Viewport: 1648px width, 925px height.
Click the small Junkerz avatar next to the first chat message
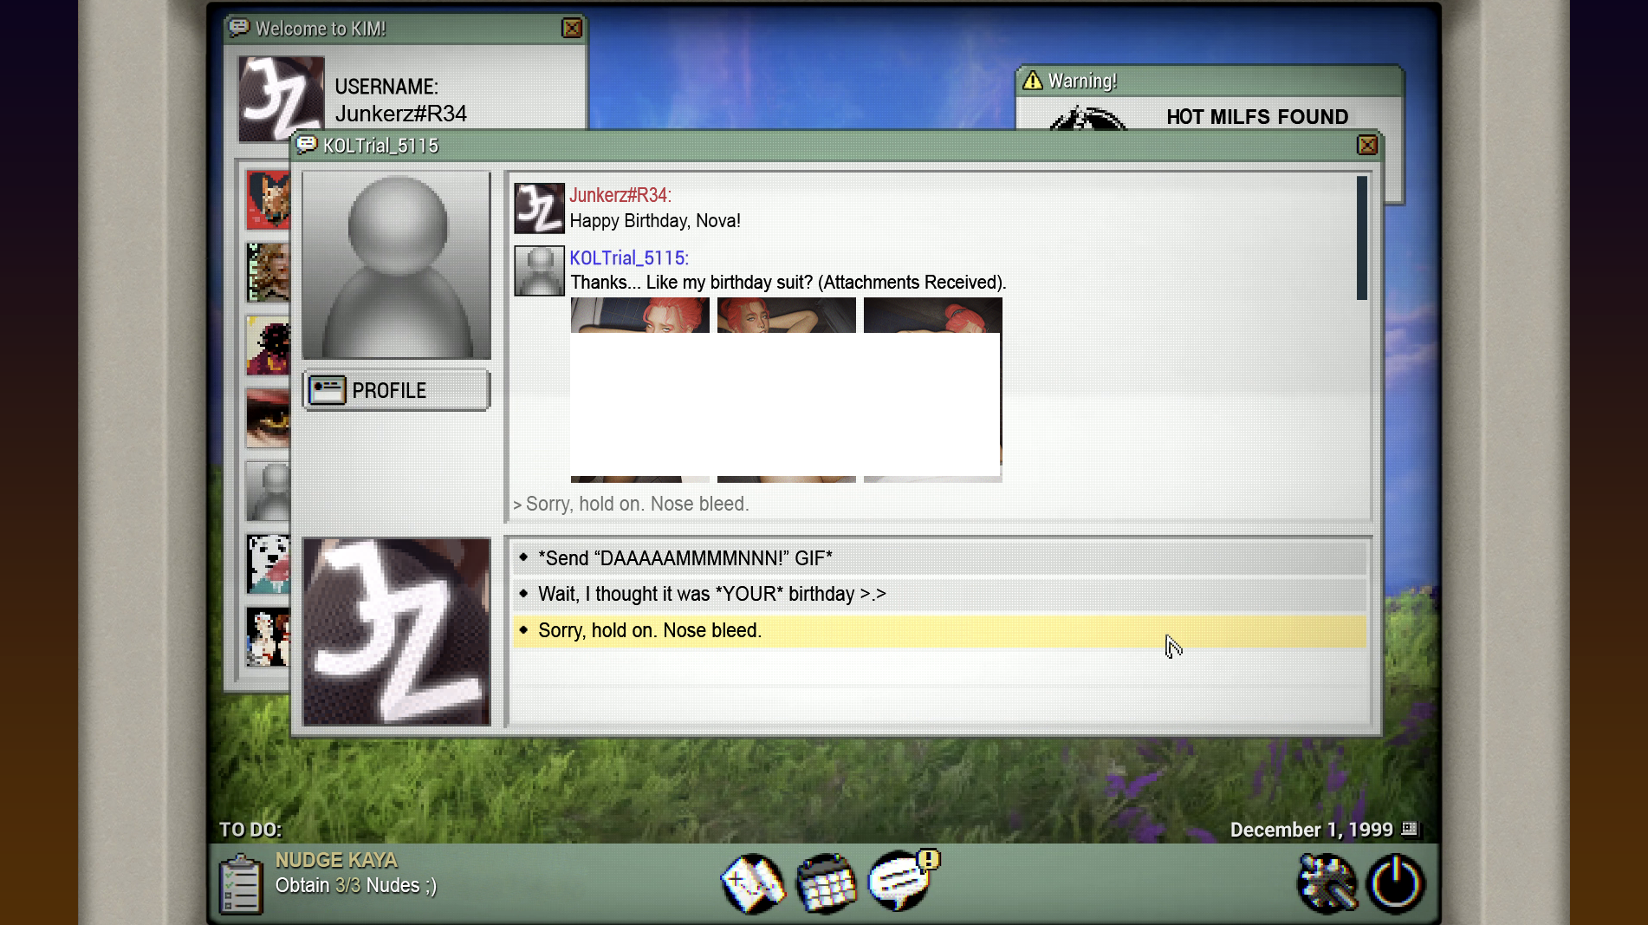pyautogui.click(x=539, y=208)
